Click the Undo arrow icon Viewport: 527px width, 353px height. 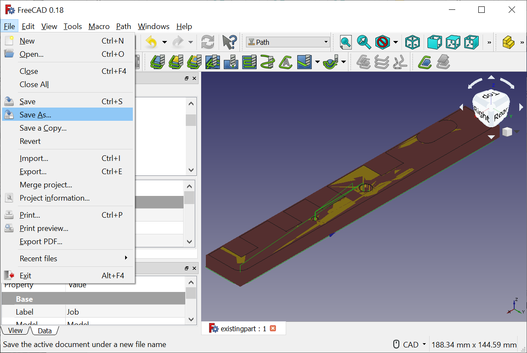click(151, 42)
